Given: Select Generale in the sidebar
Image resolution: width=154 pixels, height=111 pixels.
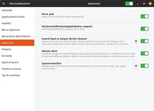Looking at the screenshot, I should tap(17, 10).
